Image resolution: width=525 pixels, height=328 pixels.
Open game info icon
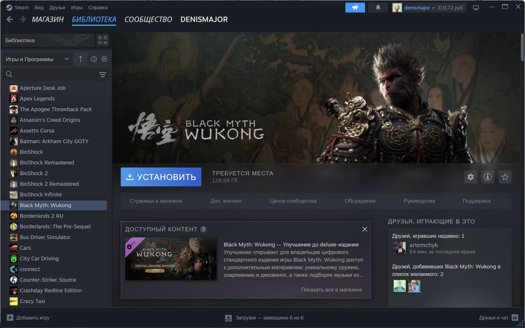(488, 177)
